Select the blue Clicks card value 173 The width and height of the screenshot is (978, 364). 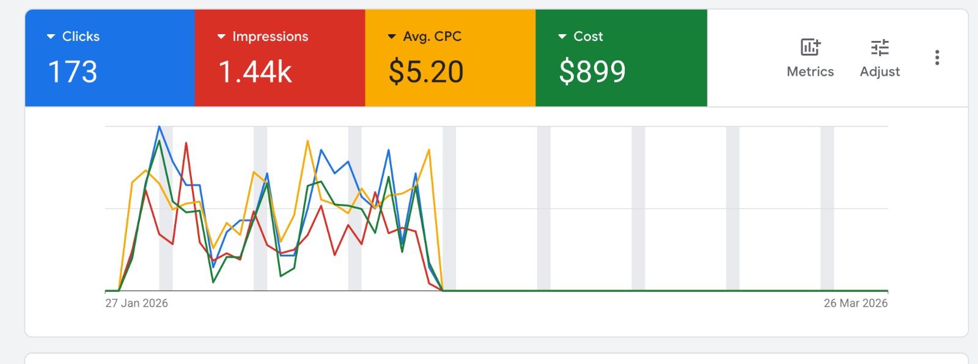[73, 71]
